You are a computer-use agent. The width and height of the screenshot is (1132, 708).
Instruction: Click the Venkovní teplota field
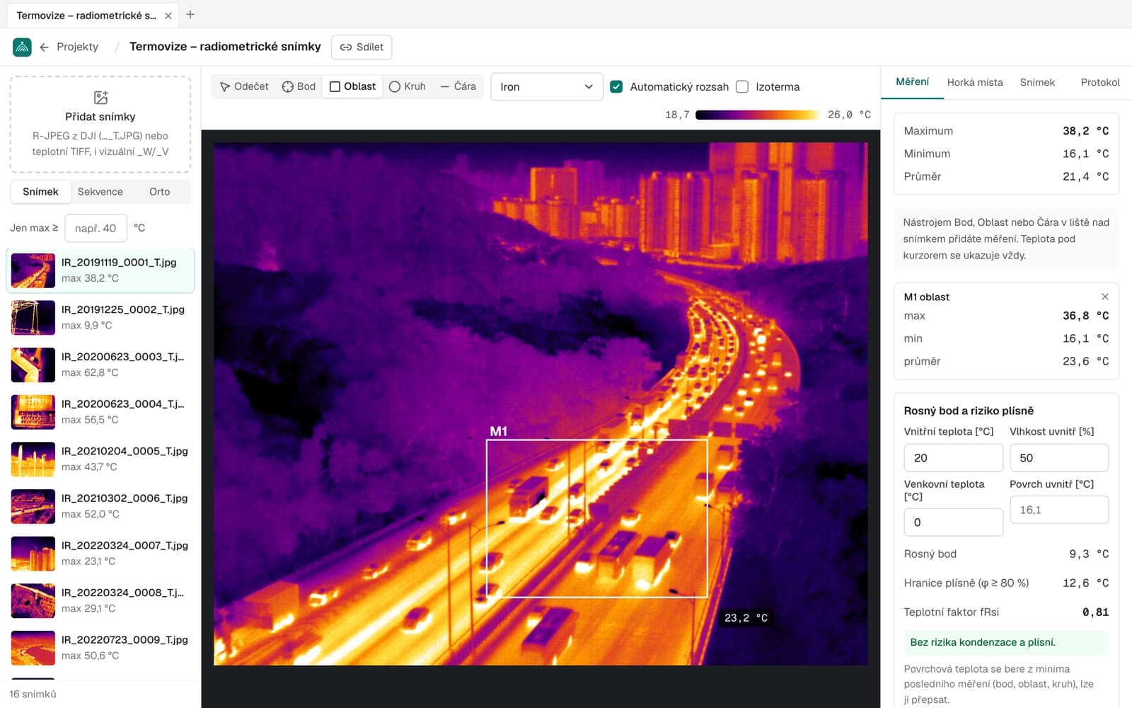point(953,523)
